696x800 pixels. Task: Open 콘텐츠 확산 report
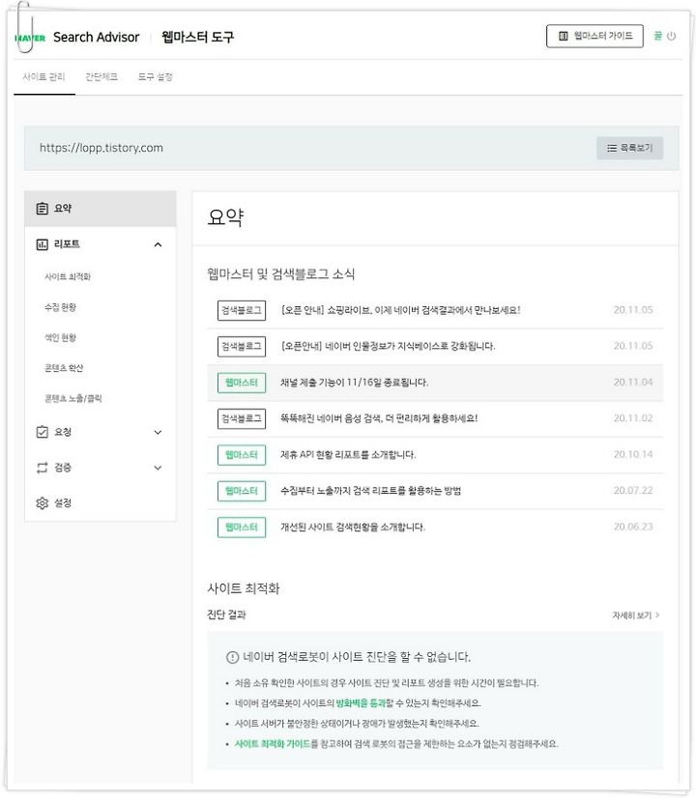[64, 368]
